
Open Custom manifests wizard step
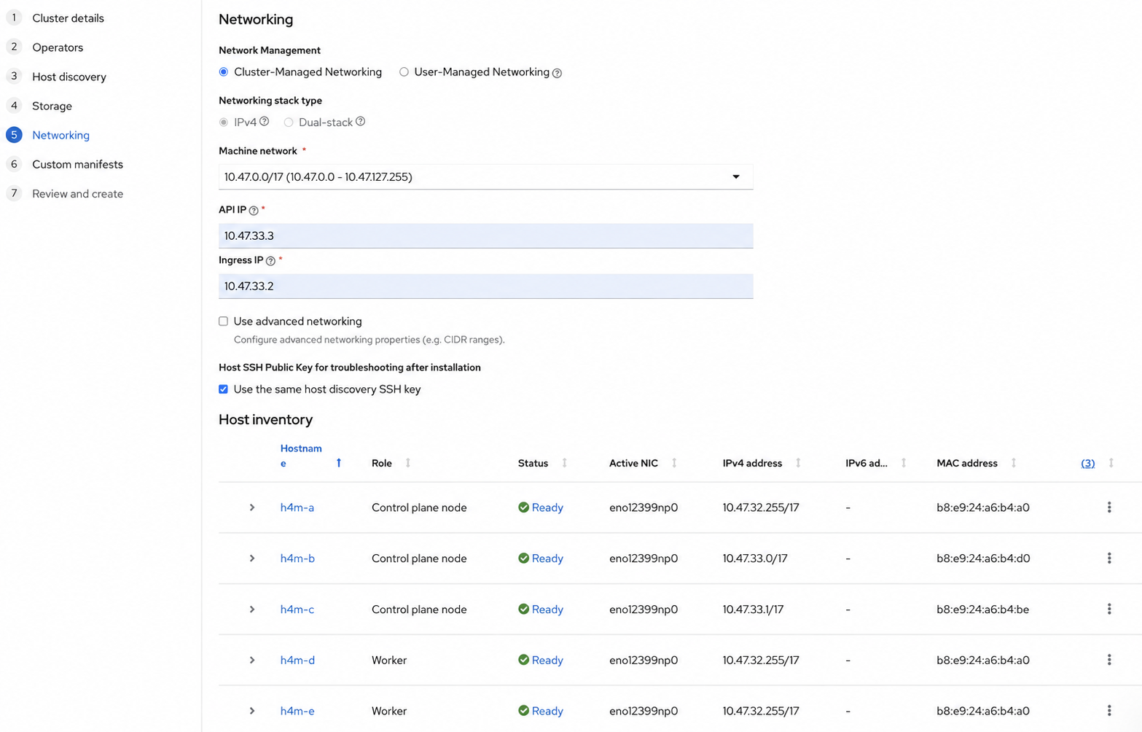tap(77, 164)
